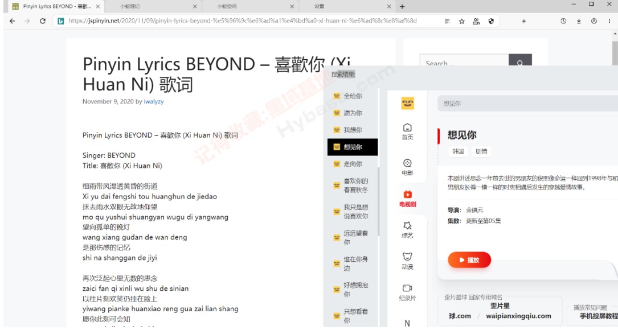
Task: Go forward with the browser arrow
Action: pyautogui.click(x=27, y=21)
